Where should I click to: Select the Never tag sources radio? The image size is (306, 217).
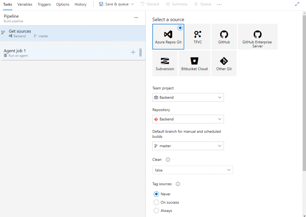coord(156,194)
